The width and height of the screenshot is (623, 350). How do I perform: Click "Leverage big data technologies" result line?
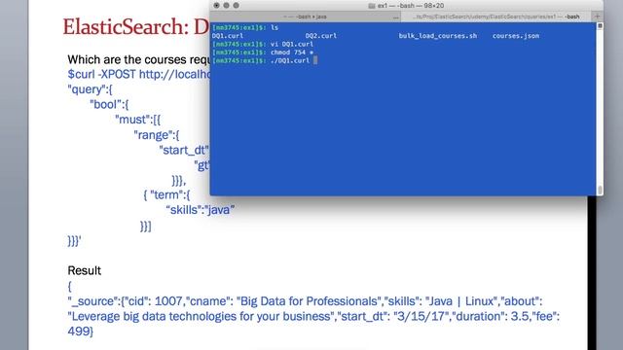313,316
